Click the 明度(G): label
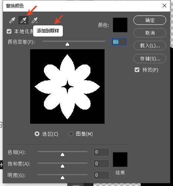Viewport: 173px width, 186px height. 17,175
